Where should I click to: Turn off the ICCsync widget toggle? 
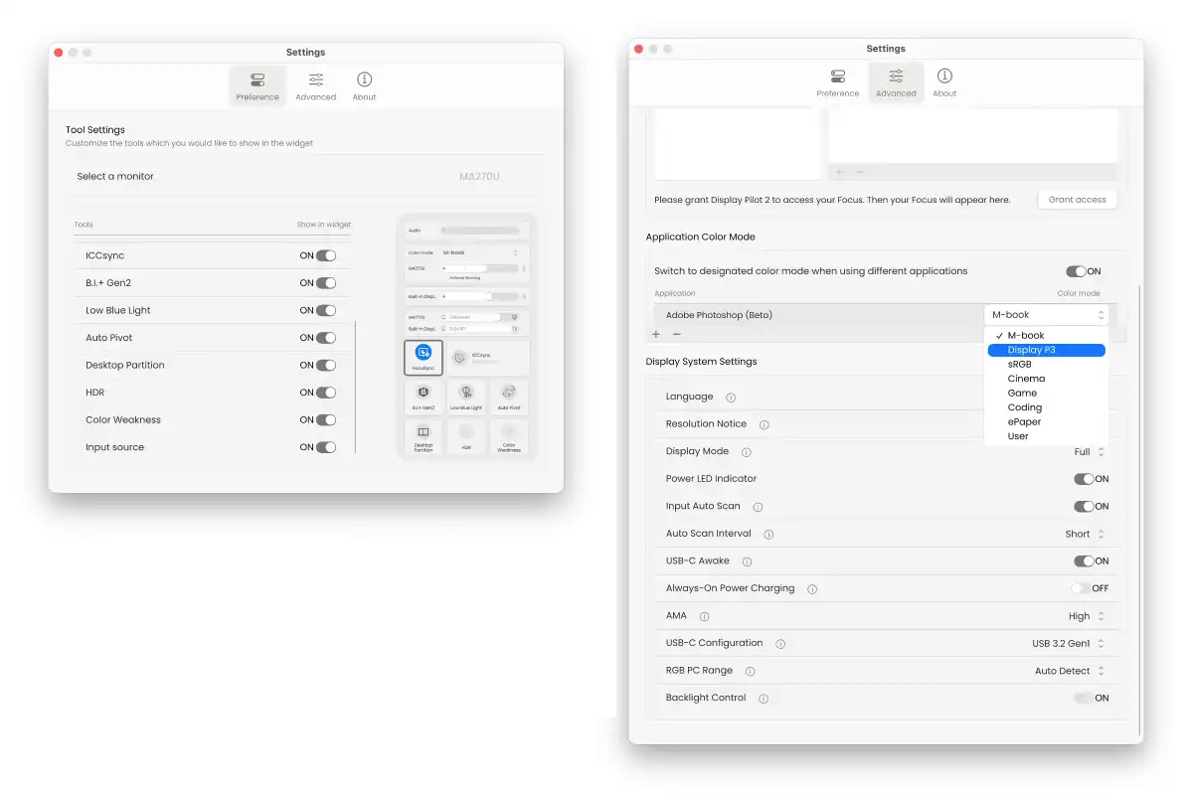tap(325, 255)
